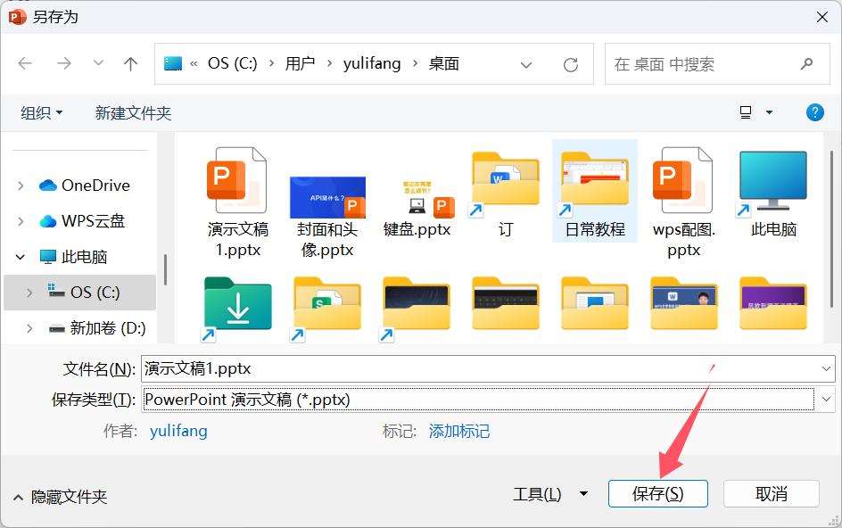This screenshot has width=842, height=528.
Task: Expand the OS (C:) tree node
Action: (x=29, y=293)
